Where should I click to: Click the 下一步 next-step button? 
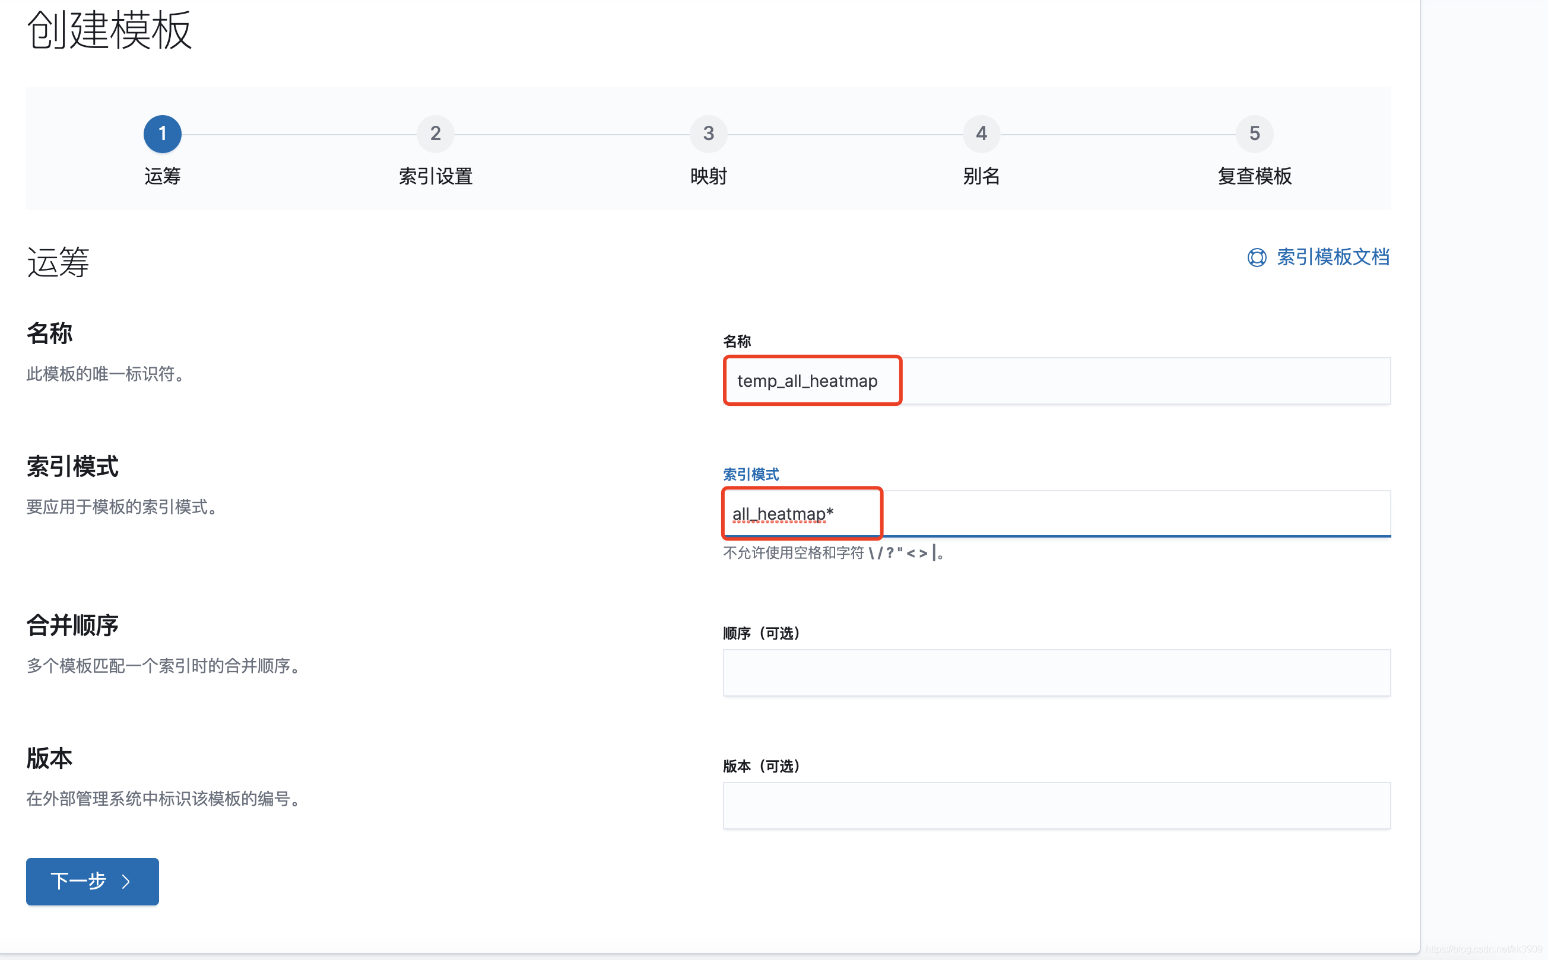tap(92, 881)
